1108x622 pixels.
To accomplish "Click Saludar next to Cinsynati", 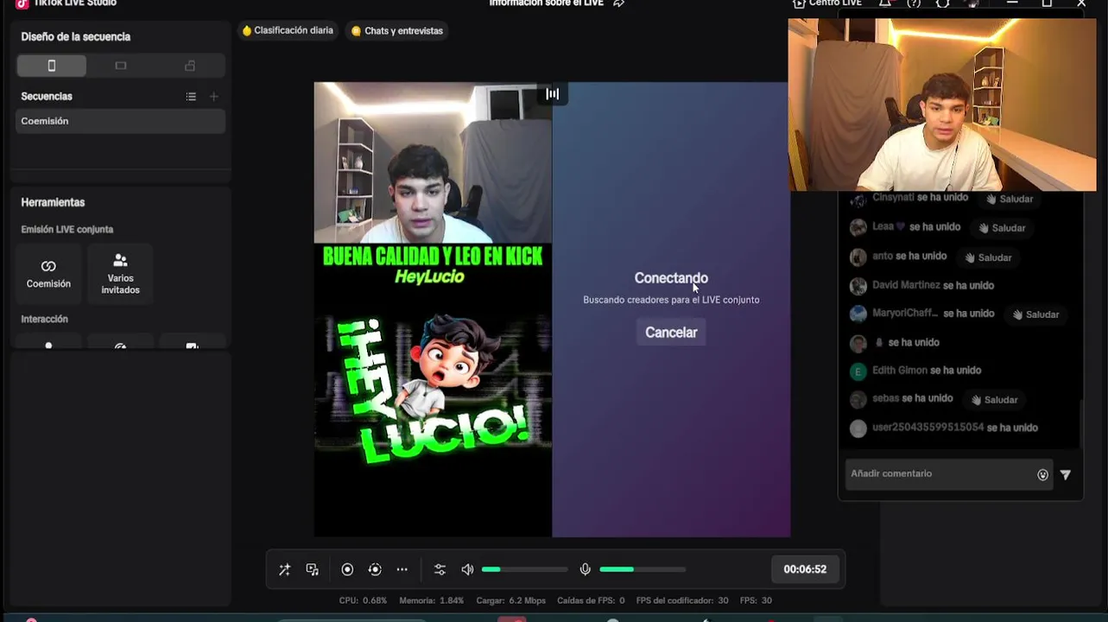I will [1010, 199].
